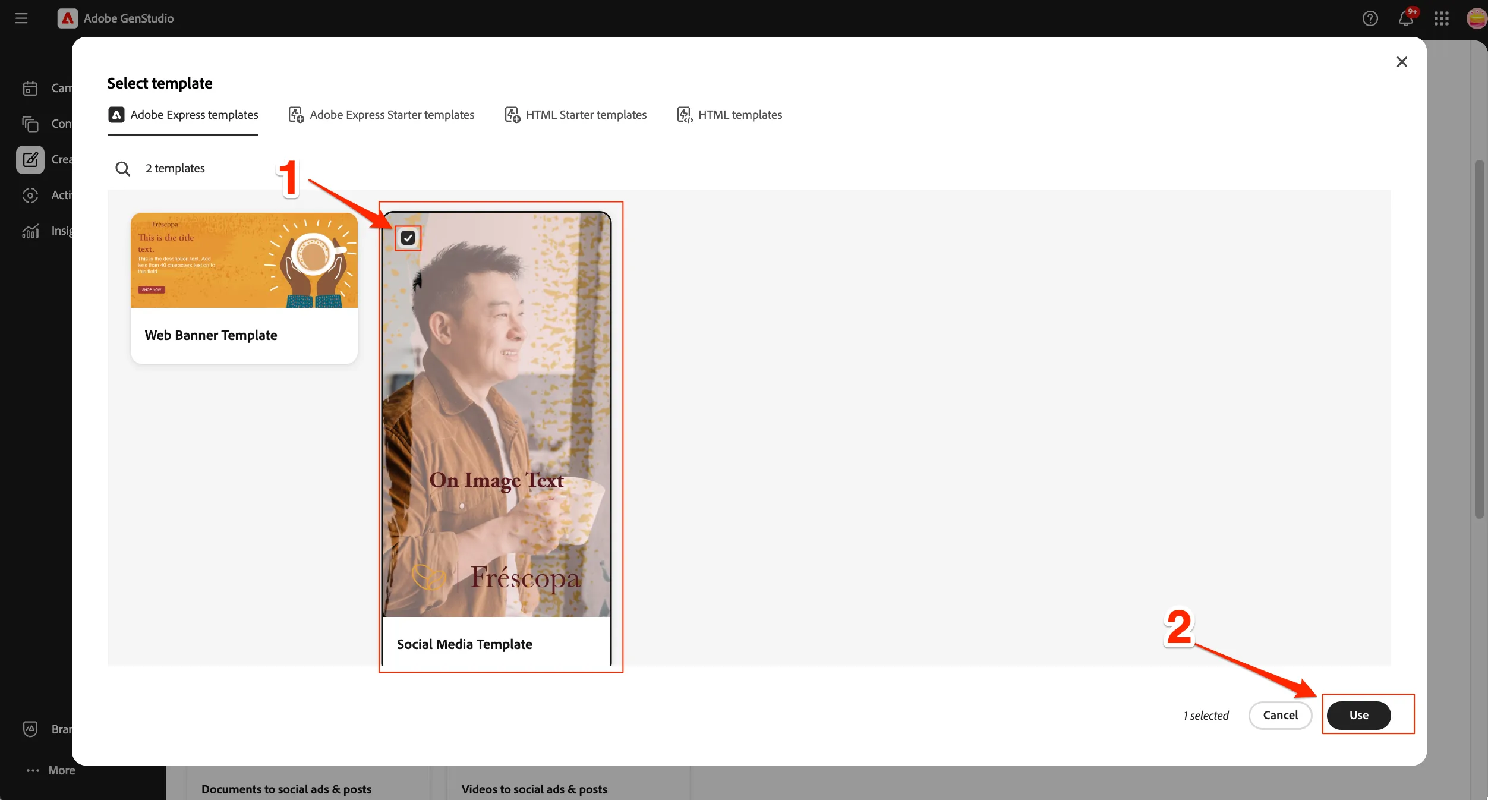This screenshot has width=1488, height=800.
Task: Click the Use button
Action: click(x=1358, y=715)
